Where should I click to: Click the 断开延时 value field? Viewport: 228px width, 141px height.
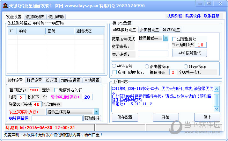tap(201, 45)
